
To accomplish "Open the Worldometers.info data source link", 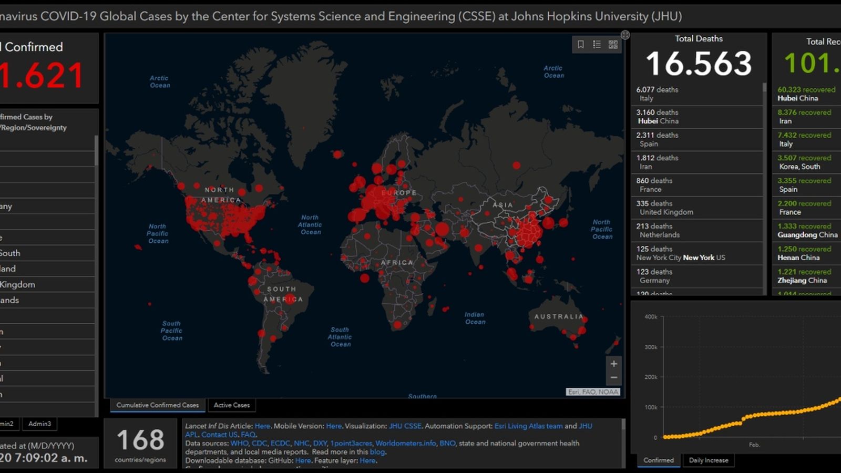I will (405, 443).
